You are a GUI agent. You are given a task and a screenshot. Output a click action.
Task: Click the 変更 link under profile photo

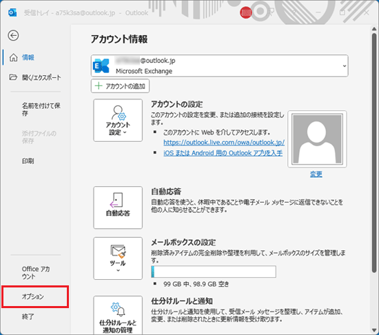(316, 174)
